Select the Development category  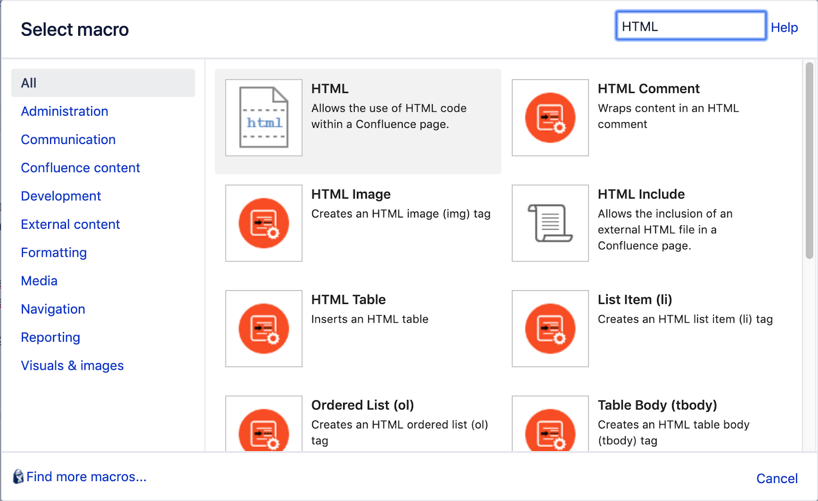tap(60, 196)
